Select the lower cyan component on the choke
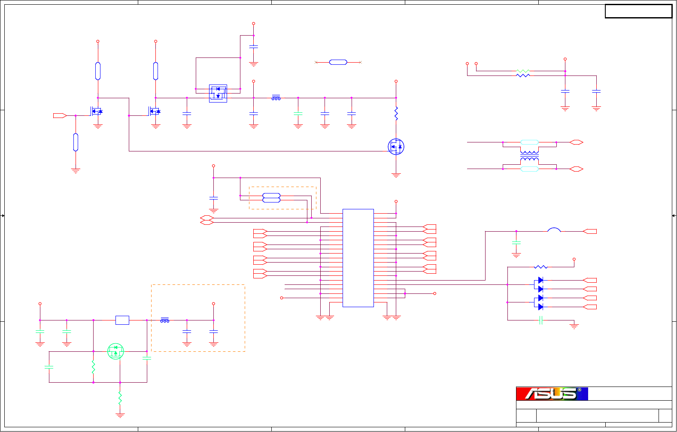Image resolution: width=677 pixels, height=432 pixels. (x=529, y=169)
